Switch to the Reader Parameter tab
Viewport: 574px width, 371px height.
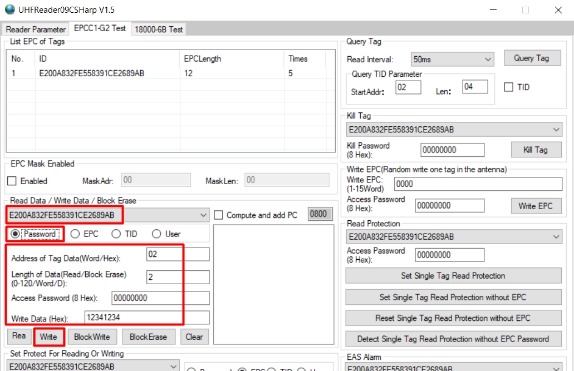point(36,29)
